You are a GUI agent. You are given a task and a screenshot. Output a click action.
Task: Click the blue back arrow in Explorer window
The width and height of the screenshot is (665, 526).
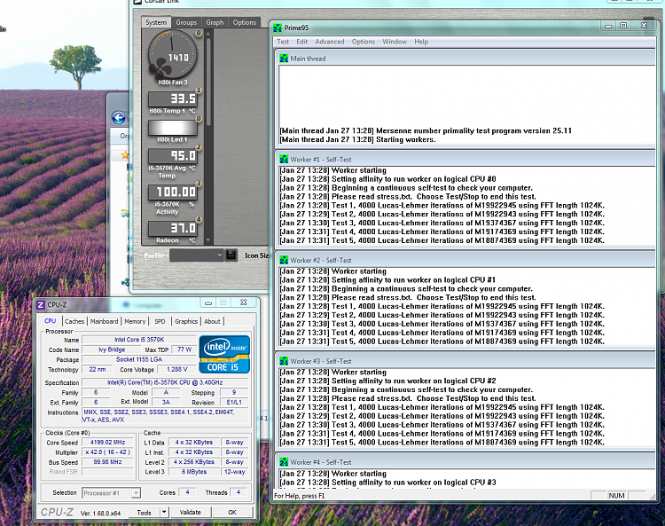coord(119,117)
